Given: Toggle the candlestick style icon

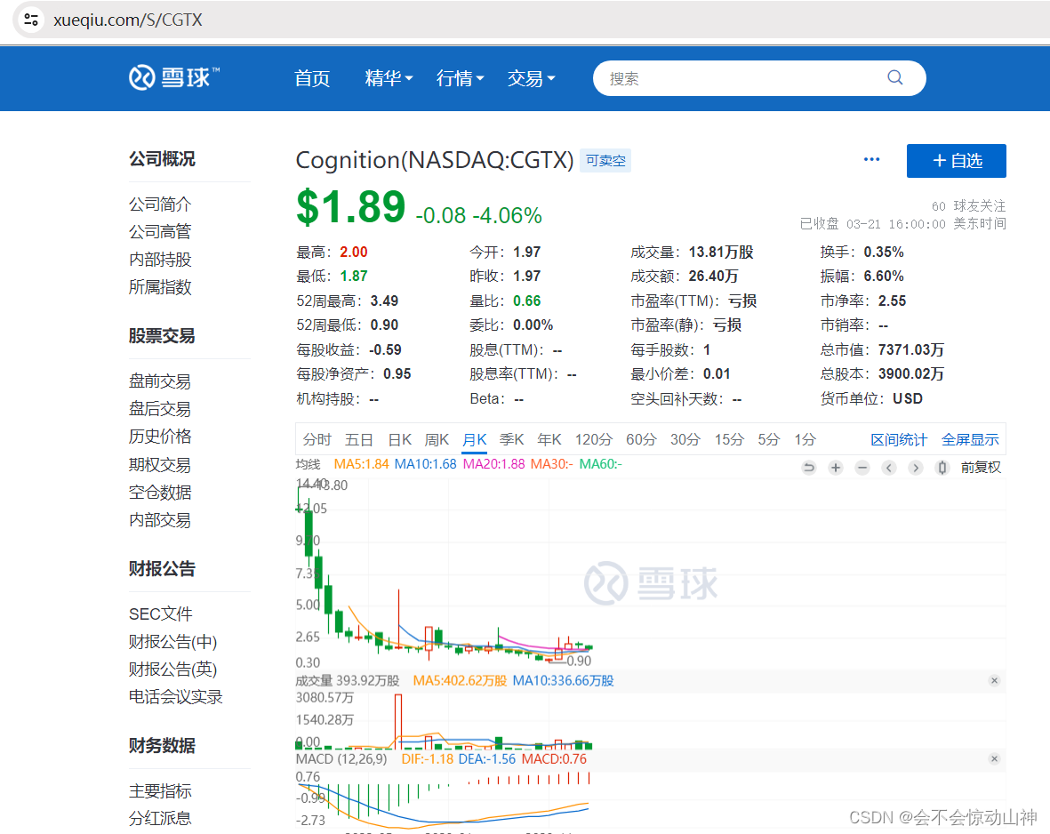Looking at the screenshot, I should pos(942,468).
